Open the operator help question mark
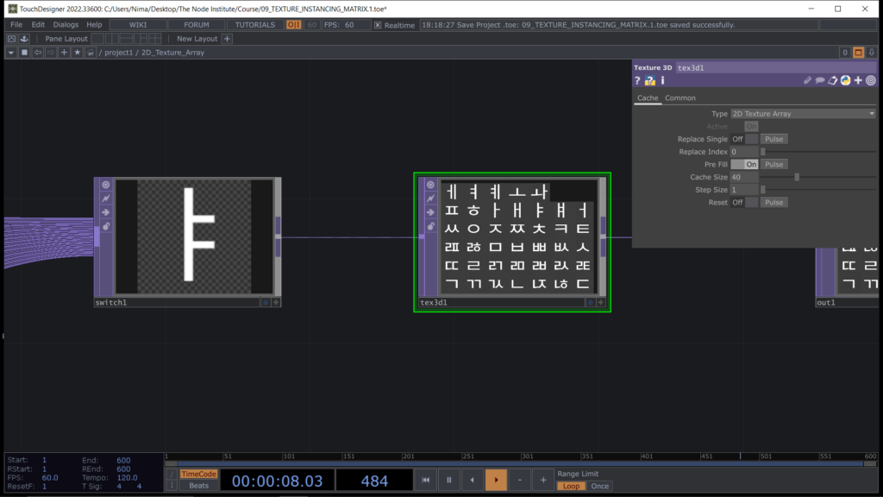Viewport: 883px width, 497px height. click(x=637, y=81)
